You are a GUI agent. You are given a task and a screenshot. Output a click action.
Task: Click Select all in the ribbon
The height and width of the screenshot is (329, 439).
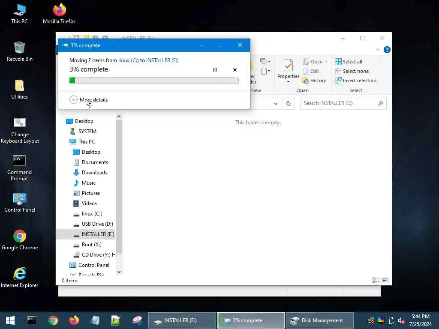pyautogui.click(x=349, y=62)
